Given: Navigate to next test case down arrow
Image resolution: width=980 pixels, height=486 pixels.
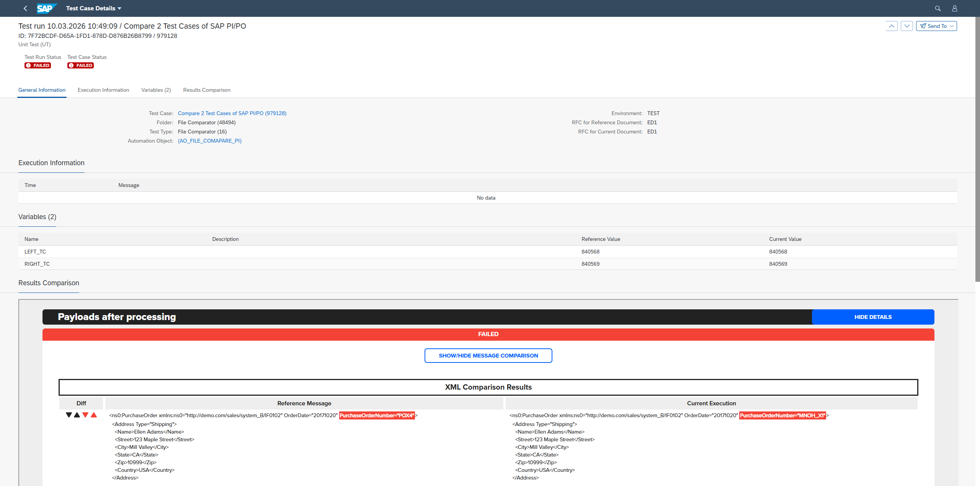Looking at the screenshot, I should (x=907, y=26).
